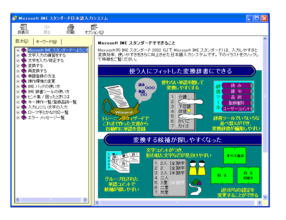Select the IME 辞書ツールの使い方 topic
The width and height of the screenshot is (286, 220).
[49, 91]
